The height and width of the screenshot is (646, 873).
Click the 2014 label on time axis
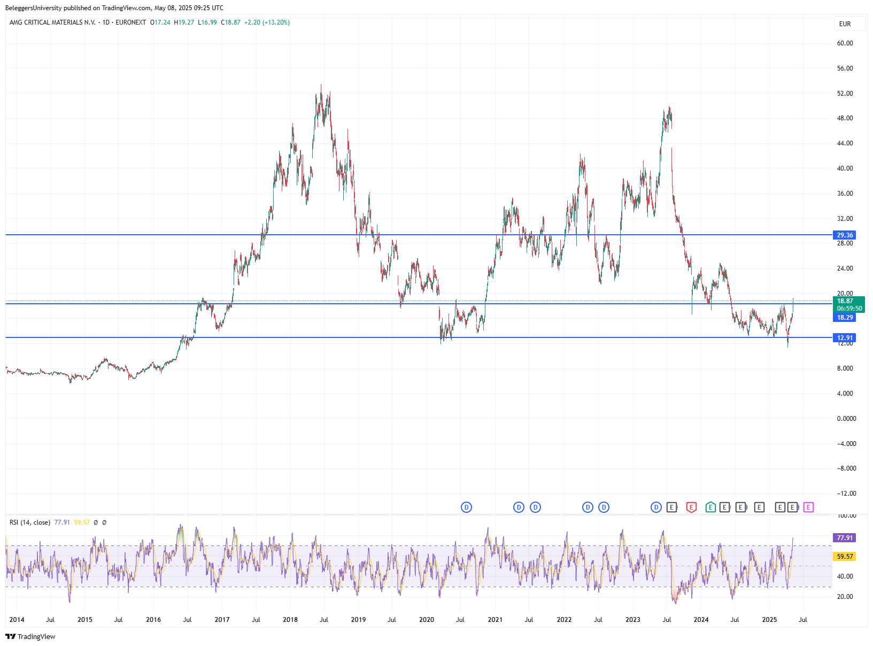17,620
